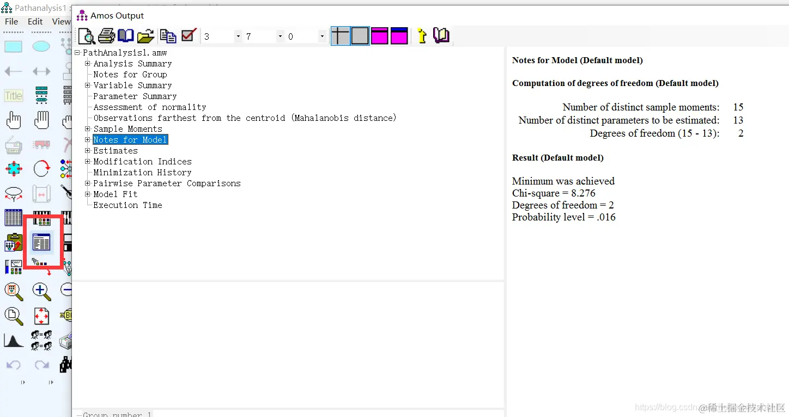Open the Select data files grid icon
The image size is (789, 417).
click(14, 218)
